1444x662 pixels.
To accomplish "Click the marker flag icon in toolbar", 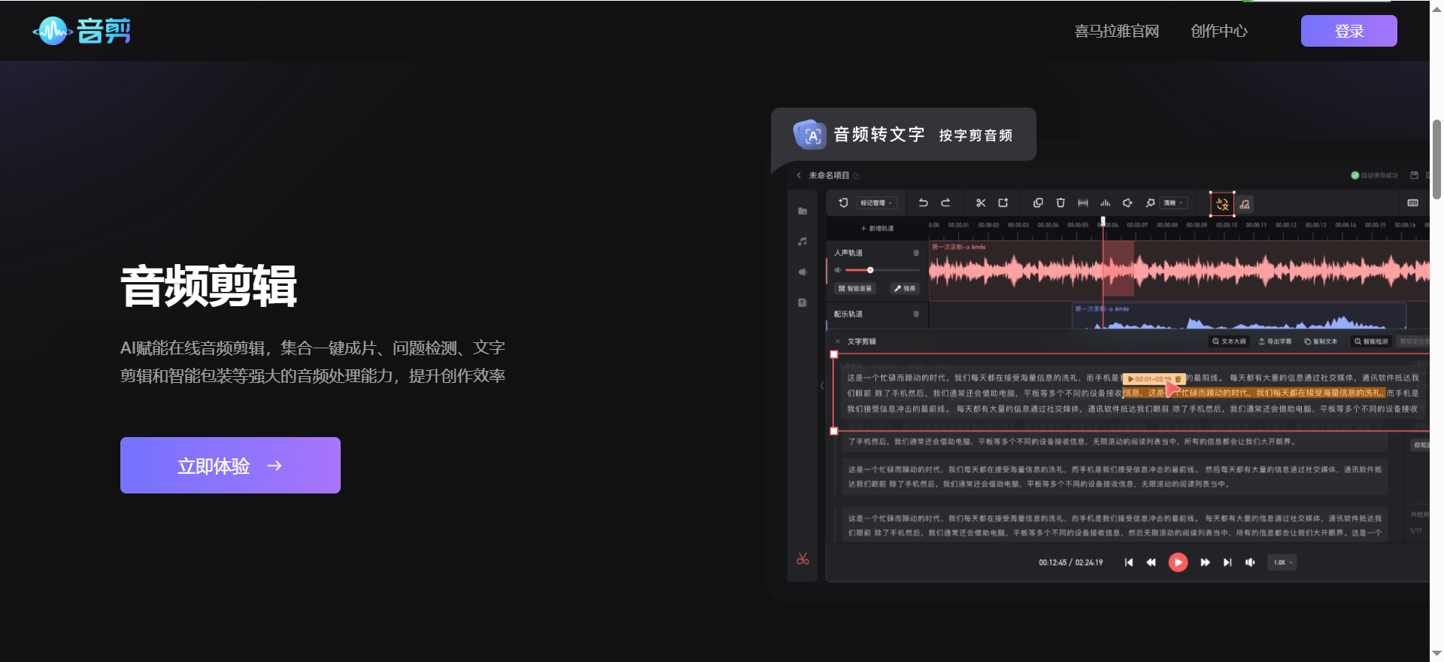I will click(843, 202).
